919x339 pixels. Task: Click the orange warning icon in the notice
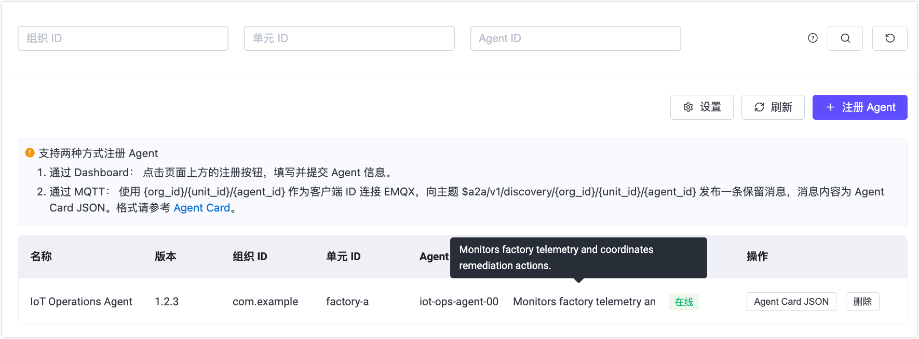pyautogui.click(x=30, y=153)
